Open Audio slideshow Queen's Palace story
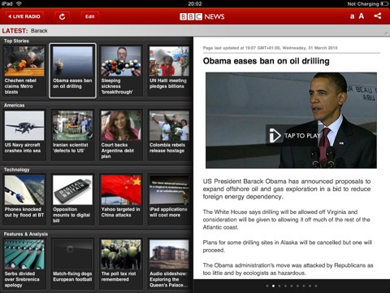 coord(169,264)
